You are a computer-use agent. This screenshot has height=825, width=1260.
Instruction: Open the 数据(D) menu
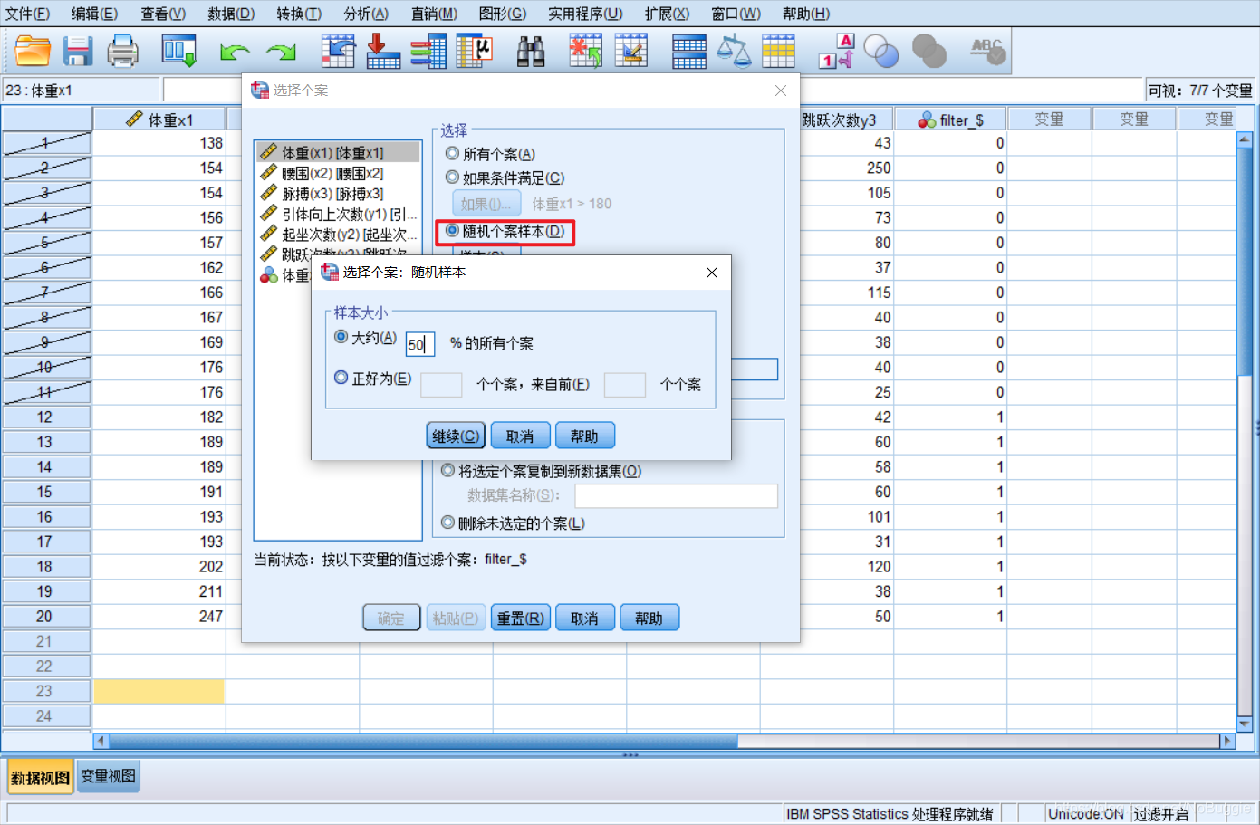tap(231, 14)
